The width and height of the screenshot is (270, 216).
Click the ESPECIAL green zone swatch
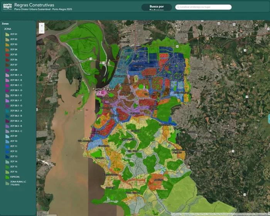pyautogui.click(x=7, y=177)
